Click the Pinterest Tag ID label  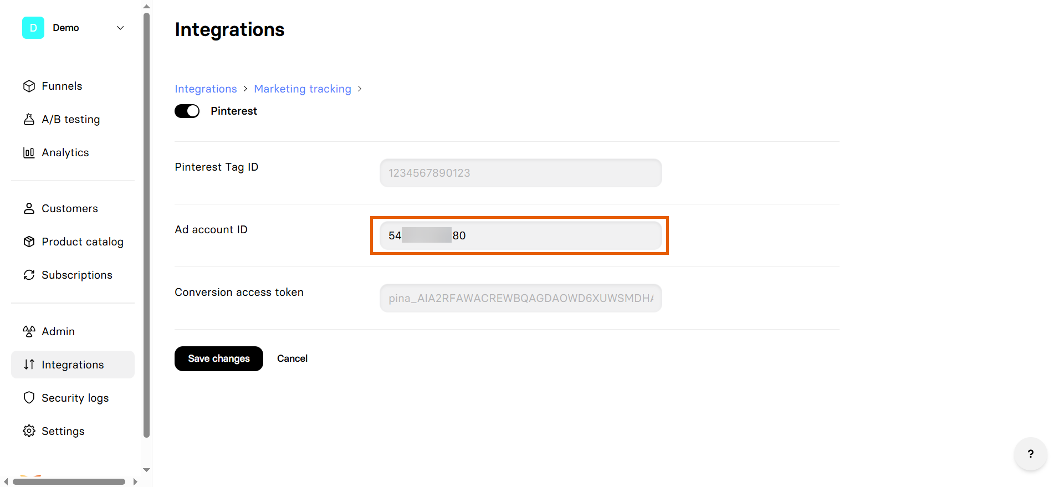point(217,167)
